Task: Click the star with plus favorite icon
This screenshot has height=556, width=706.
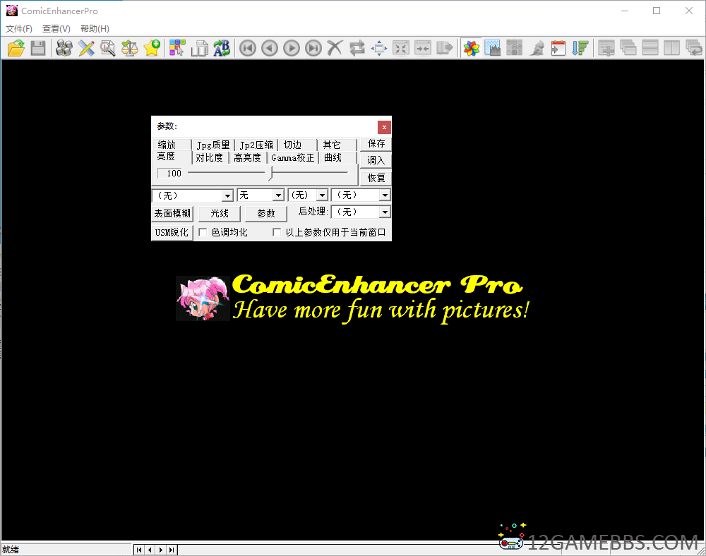Action: (x=152, y=48)
